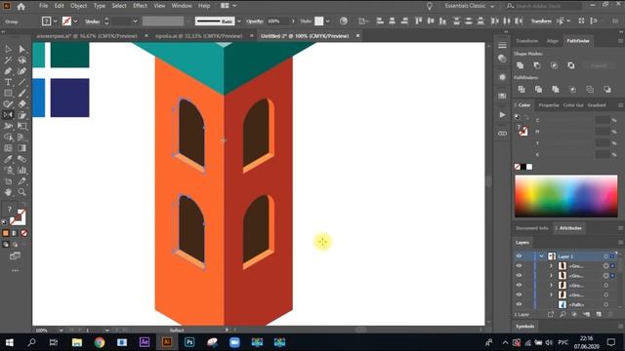Switch to Document Info tab

(x=532, y=228)
